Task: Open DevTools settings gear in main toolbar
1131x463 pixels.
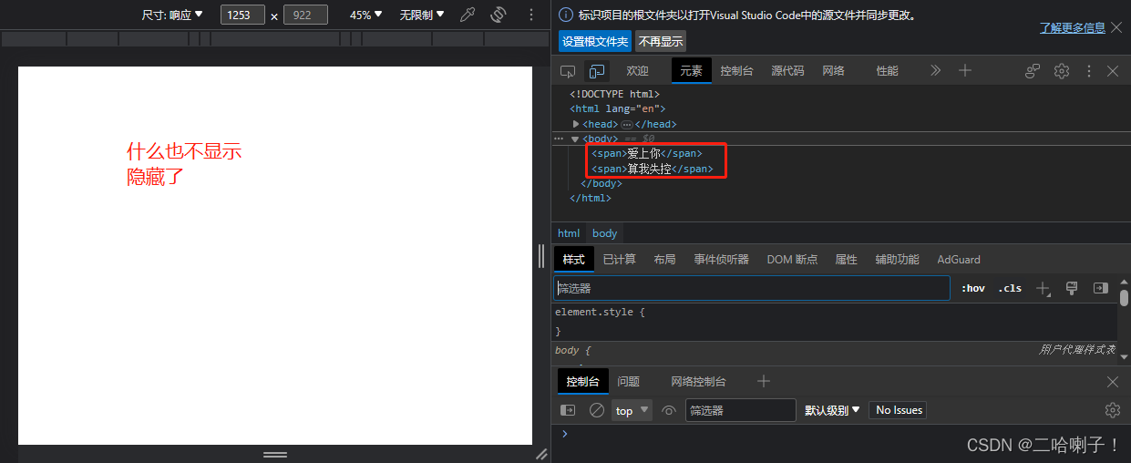Action: click(x=1062, y=71)
